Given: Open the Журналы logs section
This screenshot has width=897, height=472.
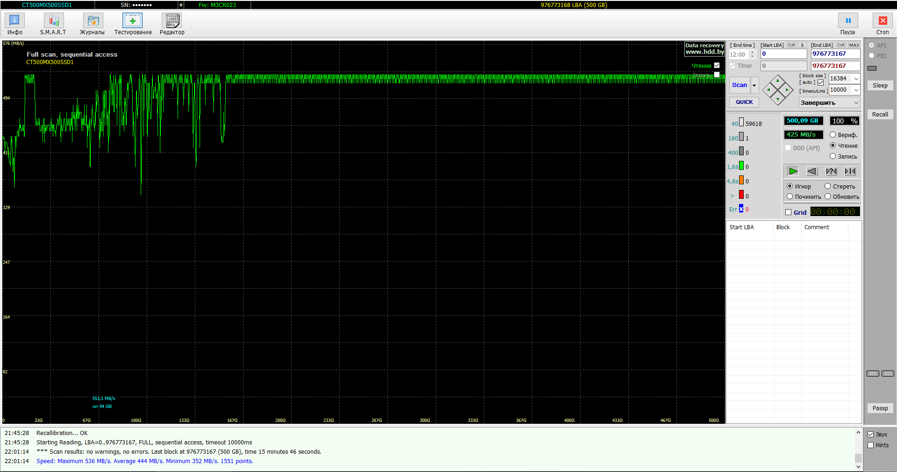Looking at the screenshot, I should click(x=93, y=24).
